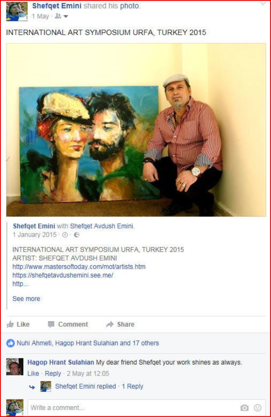
Task: Click the reply arrow icon under comment
Action: pyautogui.click(x=32, y=387)
